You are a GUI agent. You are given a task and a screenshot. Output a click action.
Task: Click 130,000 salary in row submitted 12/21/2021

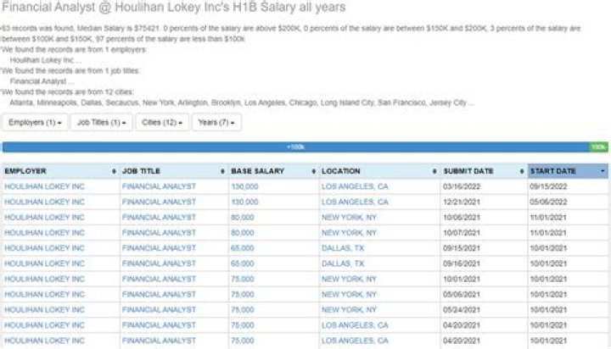244,202
